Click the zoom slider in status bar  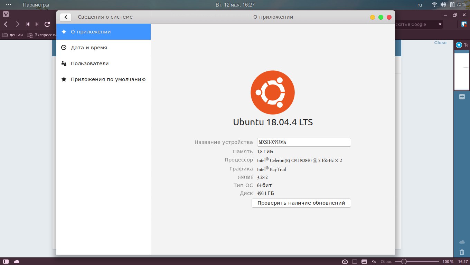pos(417,261)
